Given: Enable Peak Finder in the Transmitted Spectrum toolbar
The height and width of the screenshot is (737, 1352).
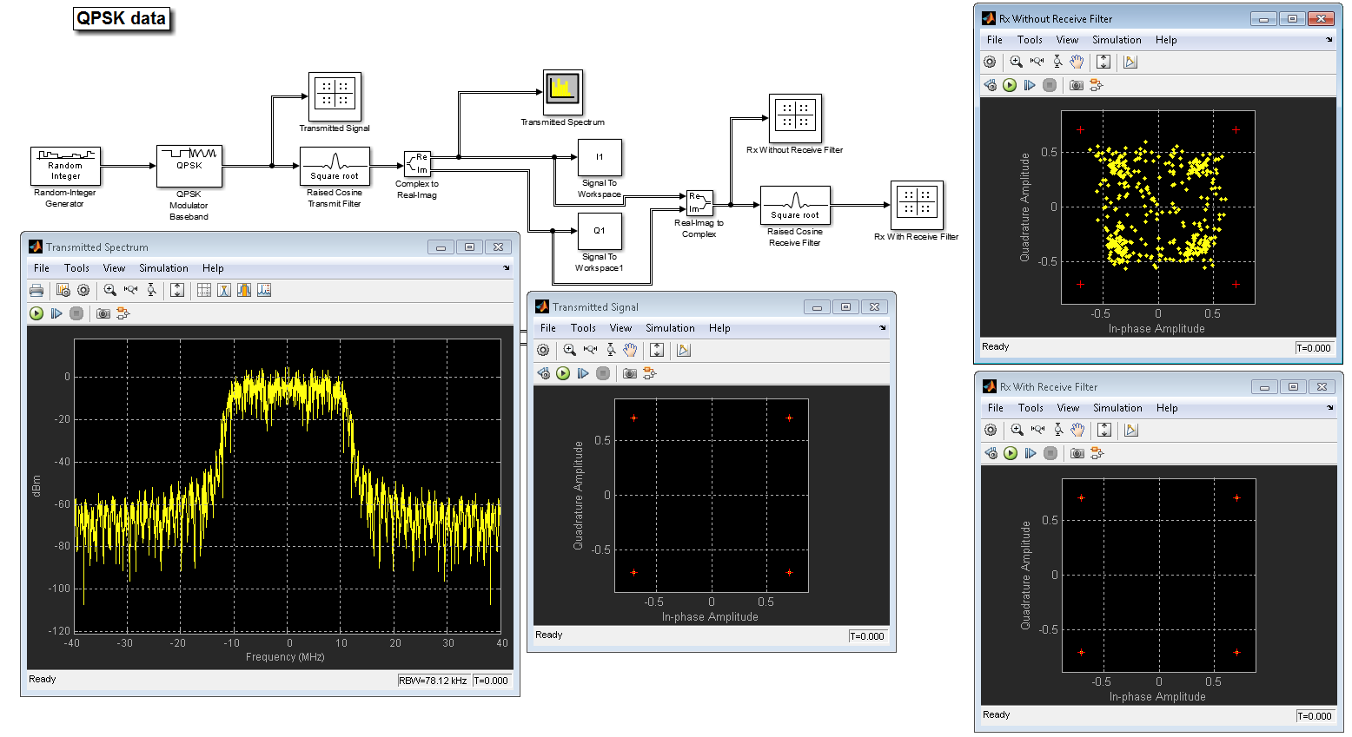Looking at the screenshot, I should 224,290.
